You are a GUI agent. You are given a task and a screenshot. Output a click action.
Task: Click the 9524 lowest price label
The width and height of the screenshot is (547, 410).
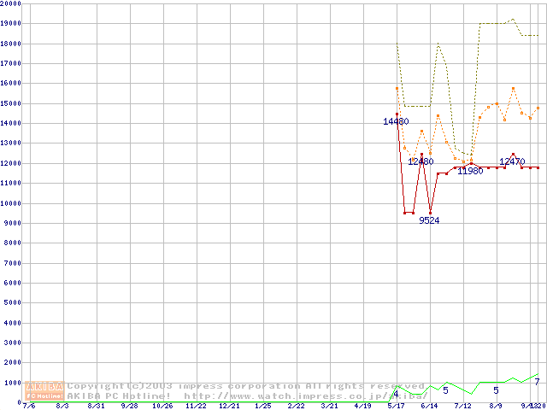click(x=429, y=220)
